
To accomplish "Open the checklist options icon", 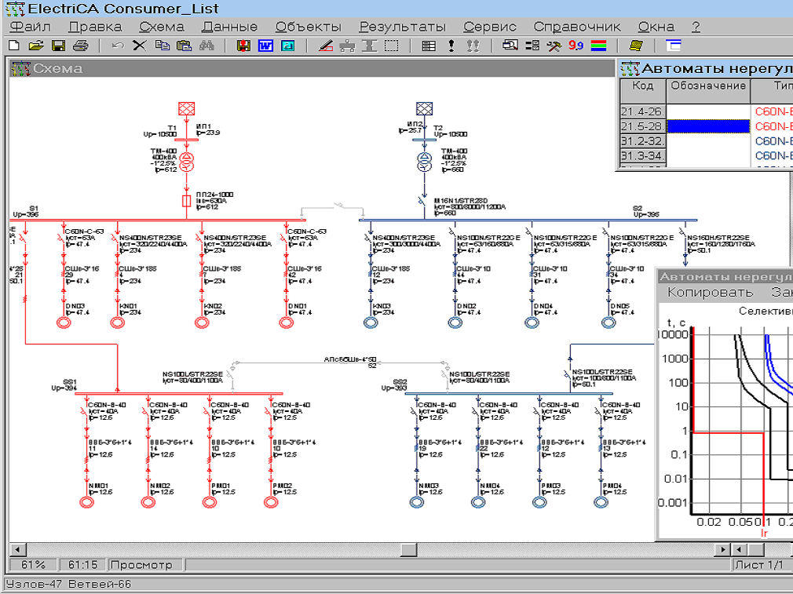I will 532,46.
